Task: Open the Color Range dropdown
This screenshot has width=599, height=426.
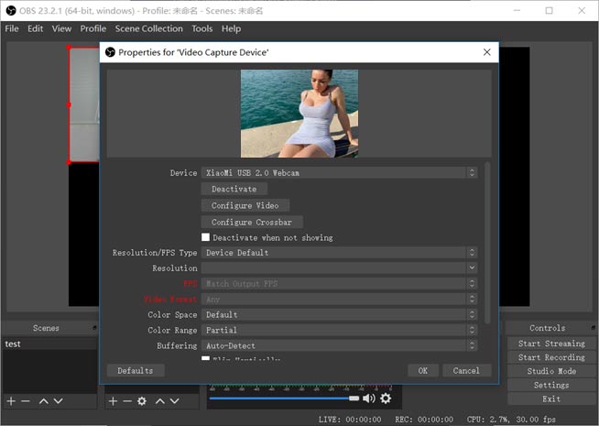Action: (x=339, y=330)
